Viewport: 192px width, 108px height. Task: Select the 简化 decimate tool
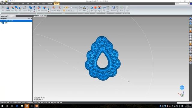(x=13, y=9)
